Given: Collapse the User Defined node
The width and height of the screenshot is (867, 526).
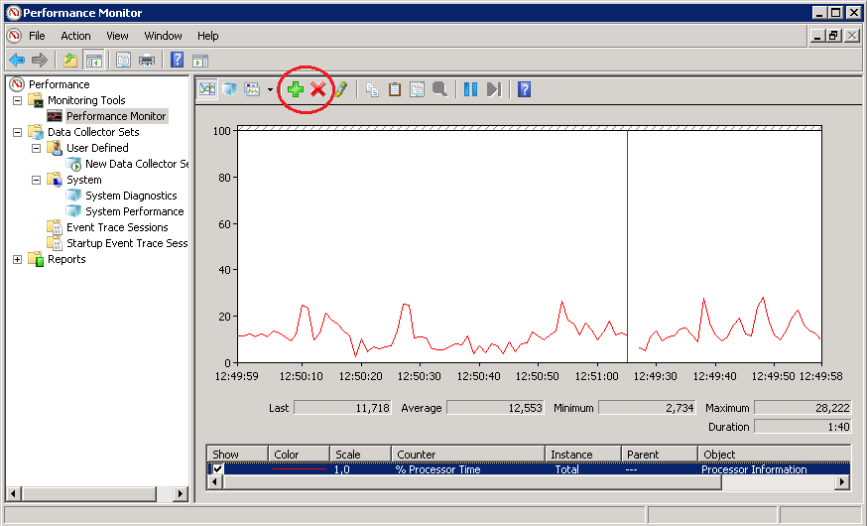Looking at the screenshot, I should [37, 148].
